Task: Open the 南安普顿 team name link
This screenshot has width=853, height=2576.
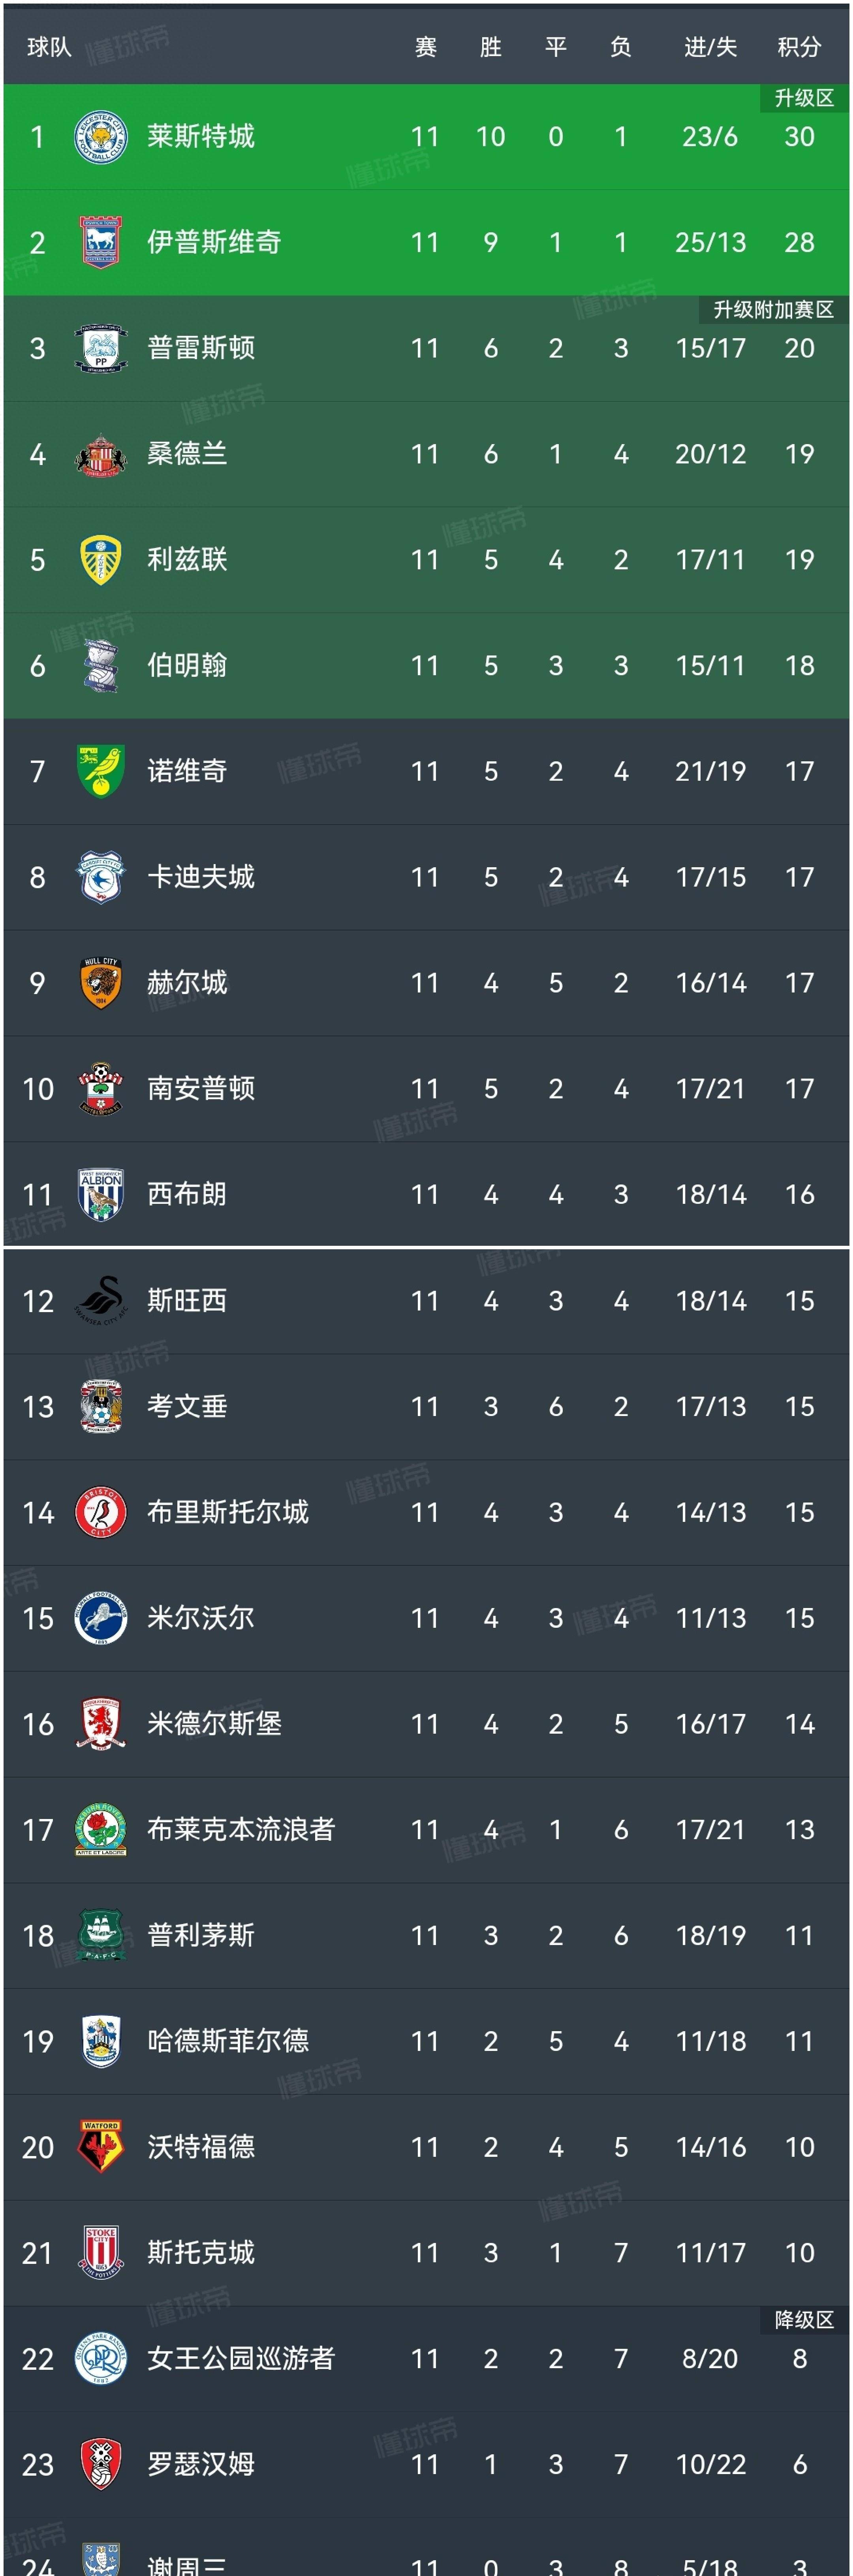Action: point(201,1088)
